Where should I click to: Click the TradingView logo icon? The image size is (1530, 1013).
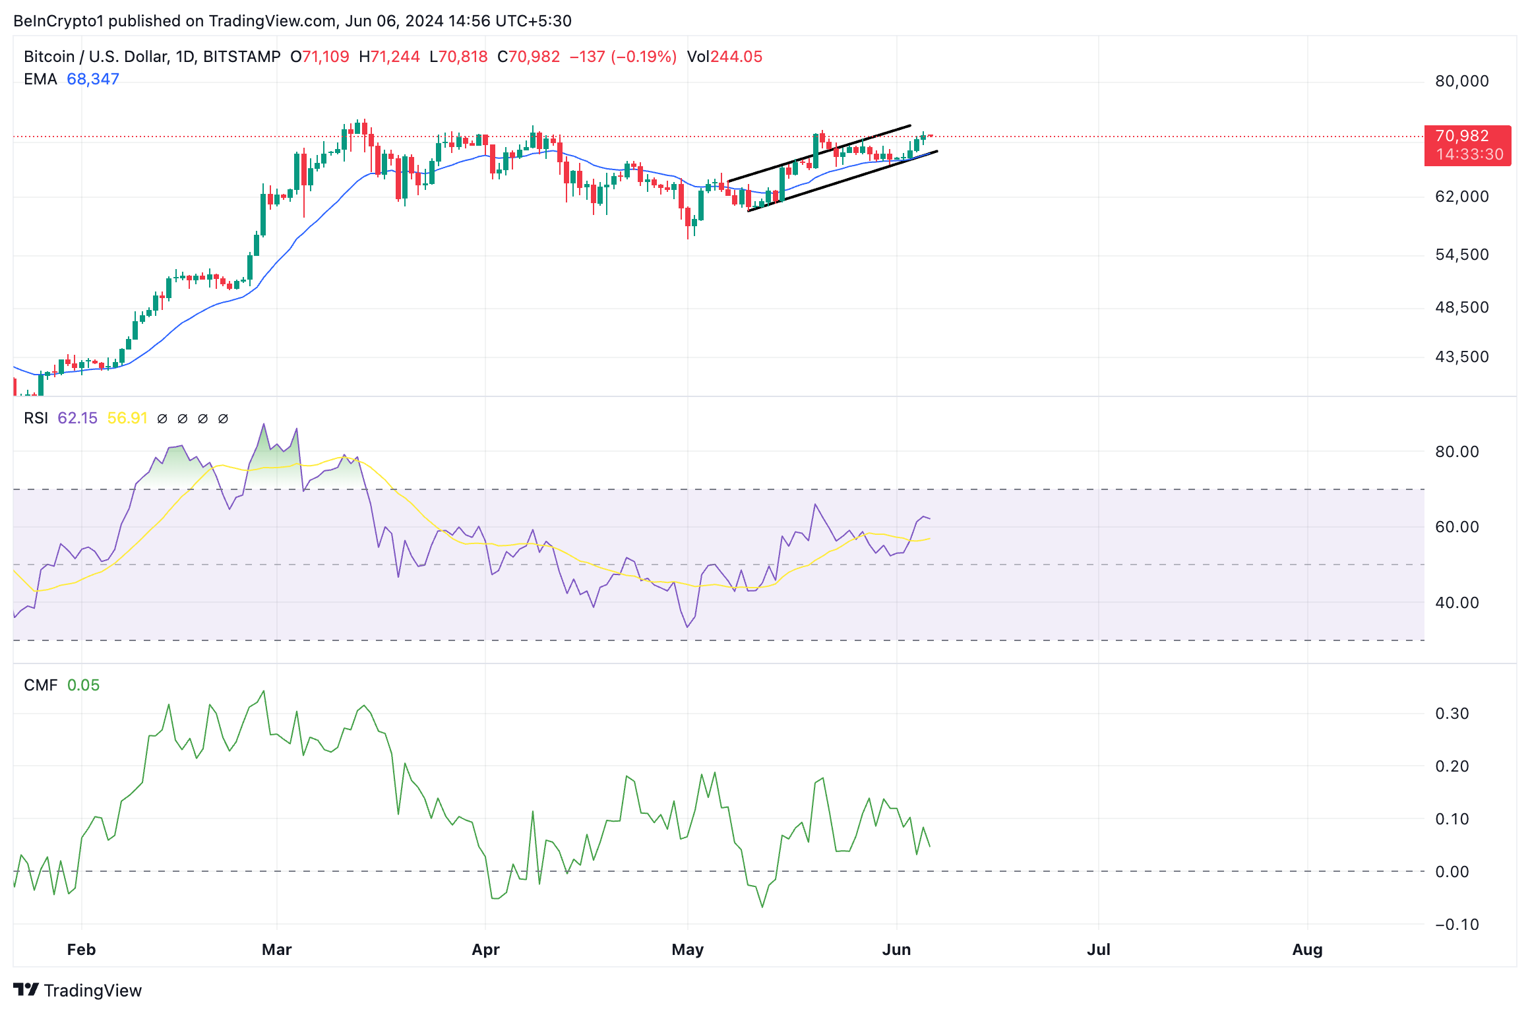[26, 989]
